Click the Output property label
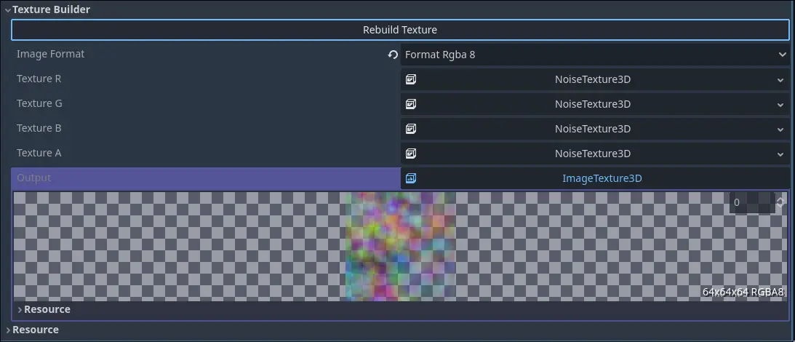This screenshot has height=342, width=795. (34, 178)
